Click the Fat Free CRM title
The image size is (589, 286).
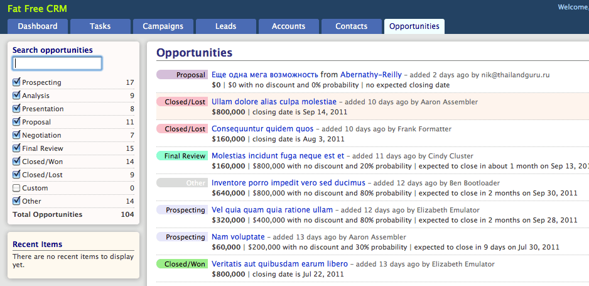(x=32, y=9)
